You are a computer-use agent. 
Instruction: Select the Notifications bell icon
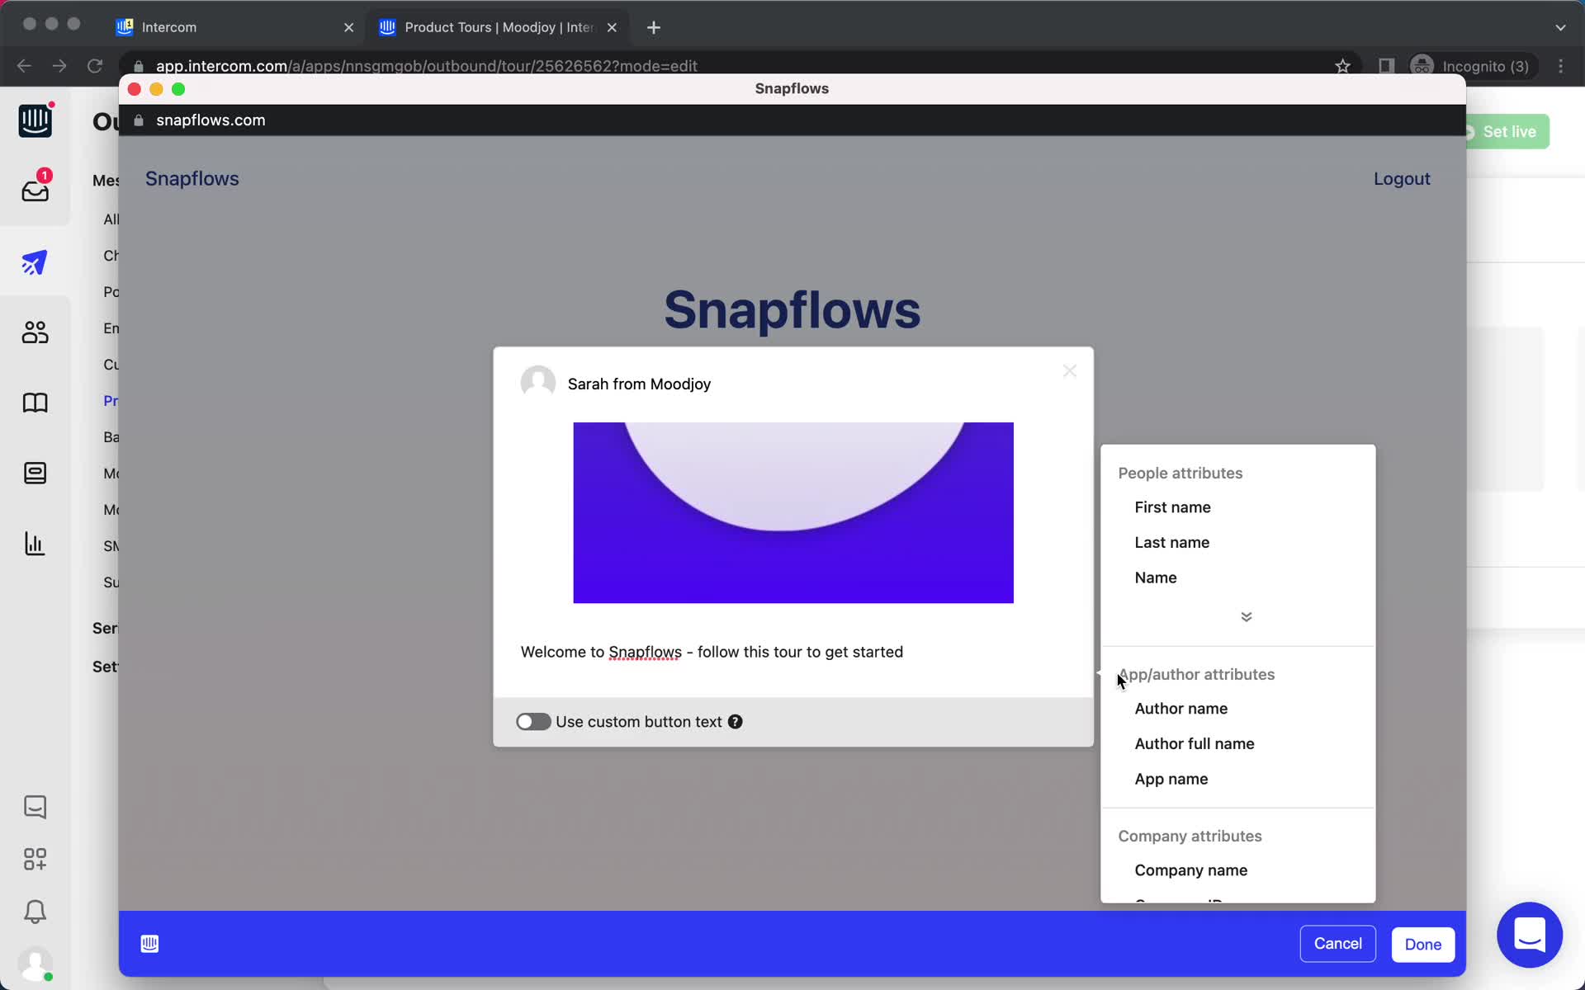click(x=34, y=912)
